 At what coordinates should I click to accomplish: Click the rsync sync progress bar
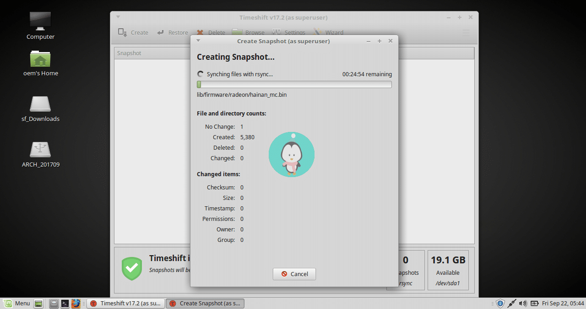(x=294, y=84)
